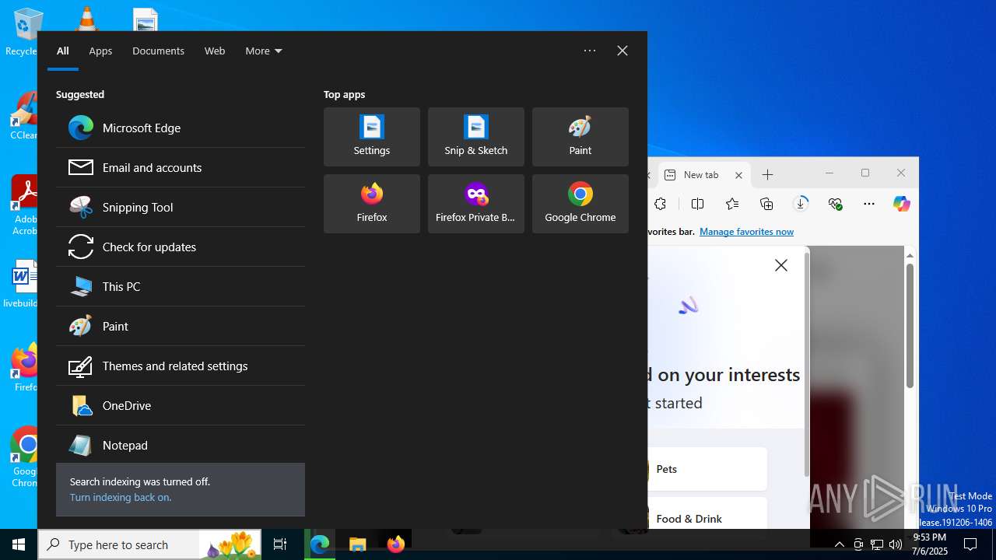Open Edge Settings and more menu

(x=869, y=204)
